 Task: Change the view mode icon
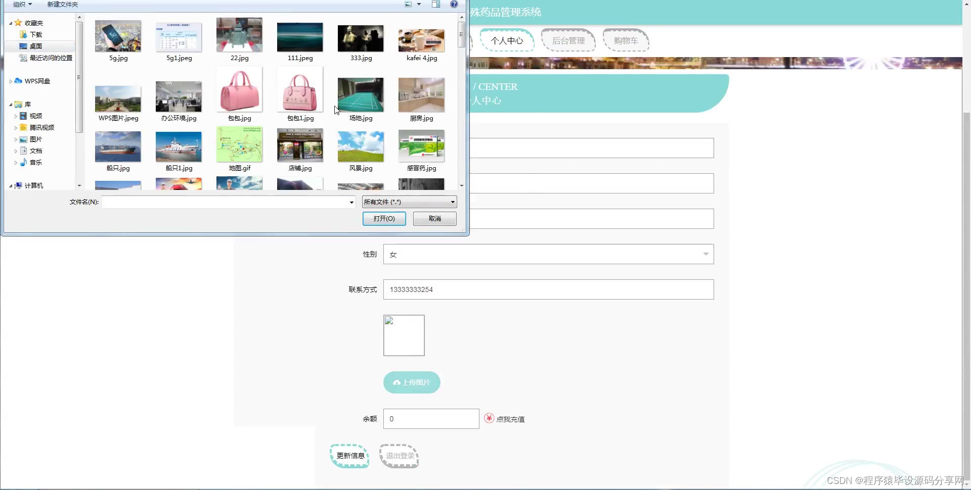tap(409, 4)
